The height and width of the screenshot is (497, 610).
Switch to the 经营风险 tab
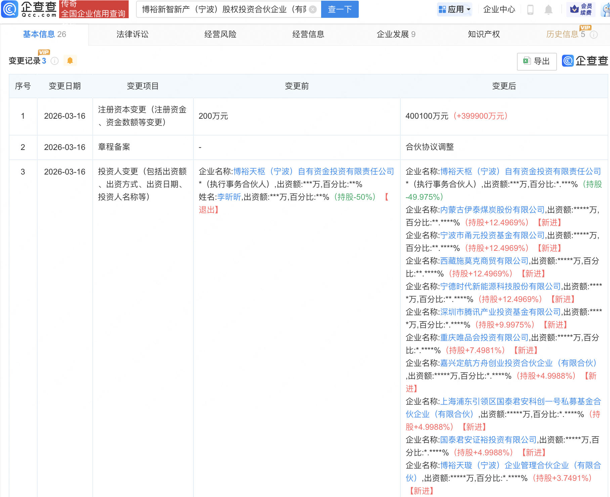tap(220, 34)
